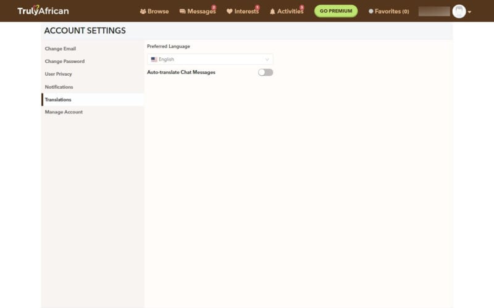
Task: Open Manage Account section
Action: (x=64, y=112)
